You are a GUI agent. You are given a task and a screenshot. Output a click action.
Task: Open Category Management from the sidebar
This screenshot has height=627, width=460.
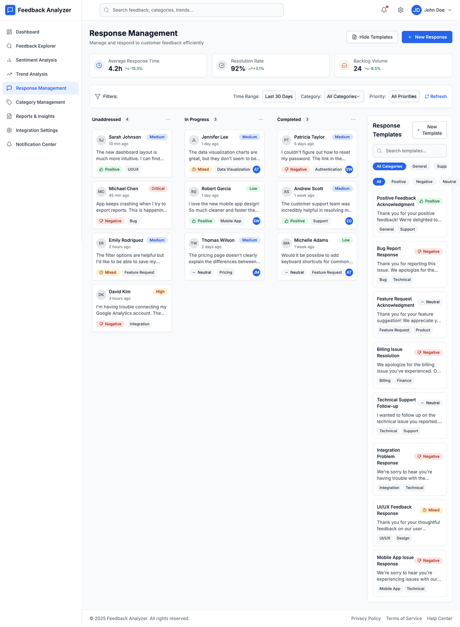(x=40, y=102)
